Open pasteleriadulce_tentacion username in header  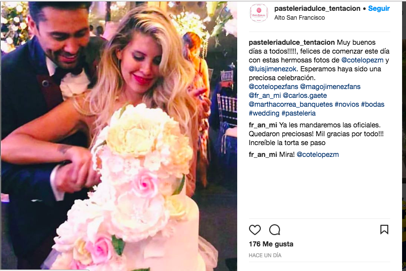pos(317,8)
